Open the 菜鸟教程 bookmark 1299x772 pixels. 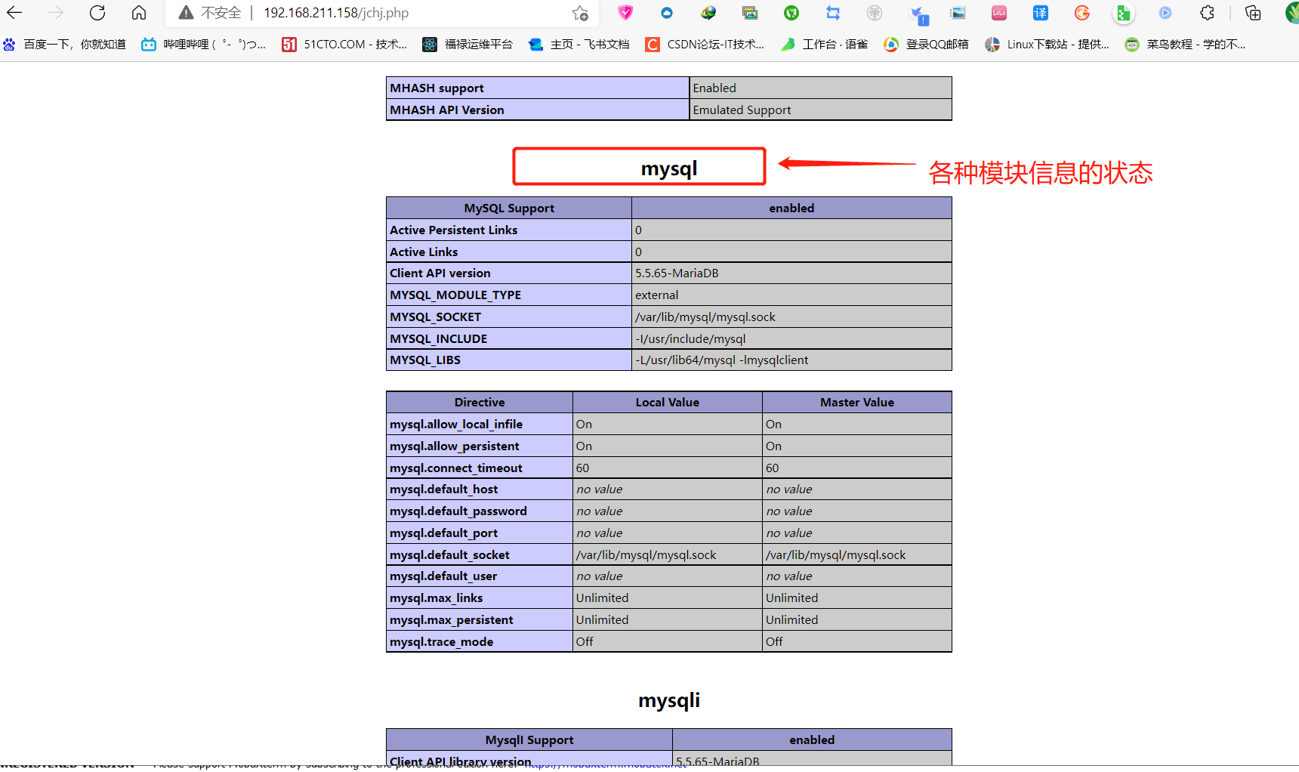click(1186, 45)
